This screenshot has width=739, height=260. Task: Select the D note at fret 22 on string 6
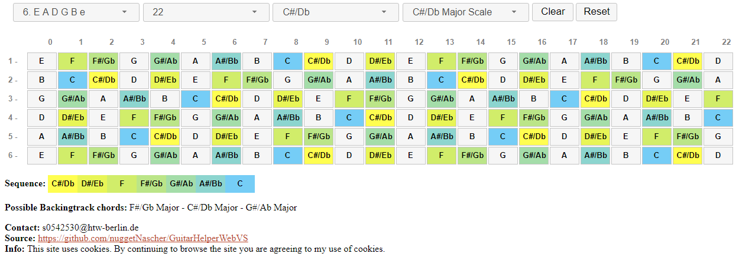[x=718, y=155]
